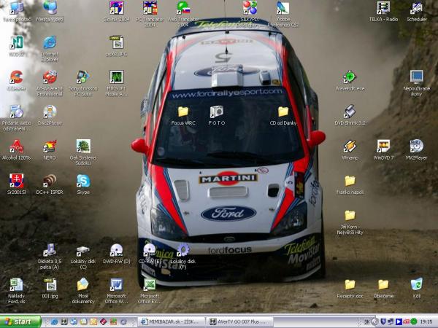Screen dimensions: 438x328
Task: Open the NERO burning application shortcut
Action: (x=50, y=146)
